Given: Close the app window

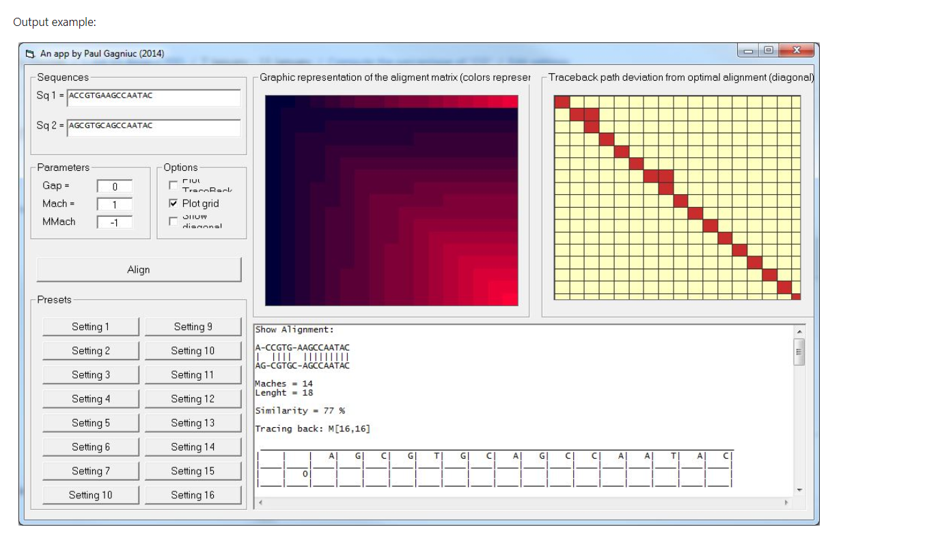Looking at the screenshot, I should (795, 51).
